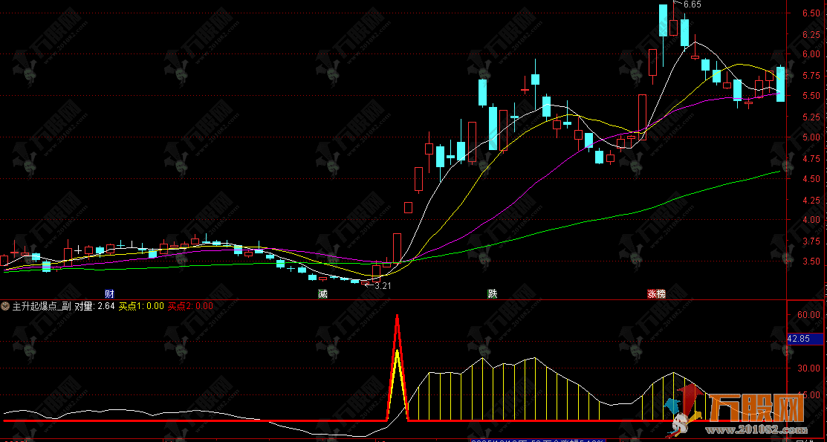Screen dimensions: 827x442
Task: Select the 主升起爆点_副 indicator title
Action: (x=42, y=305)
